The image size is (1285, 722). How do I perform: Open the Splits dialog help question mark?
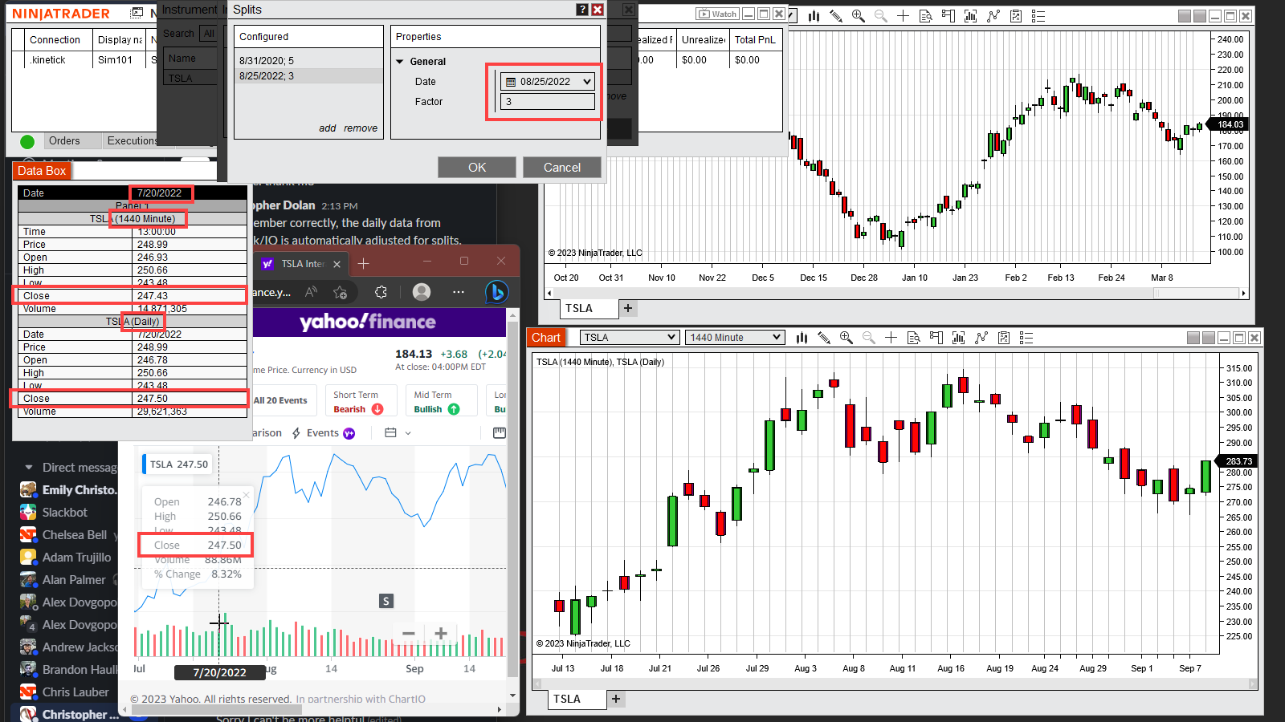pyautogui.click(x=582, y=10)
